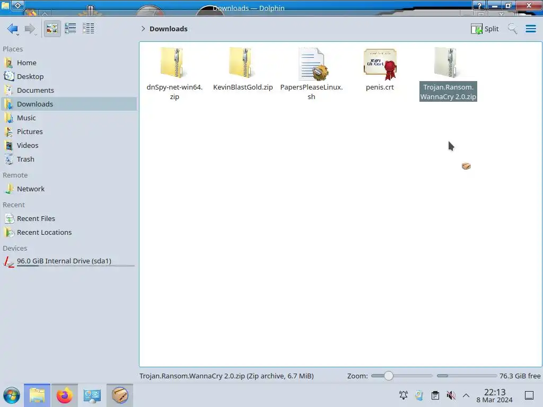543x407 pixels.
Task: Click the pin-on-all-desktops titlebar icon
Action: point(18,5)
